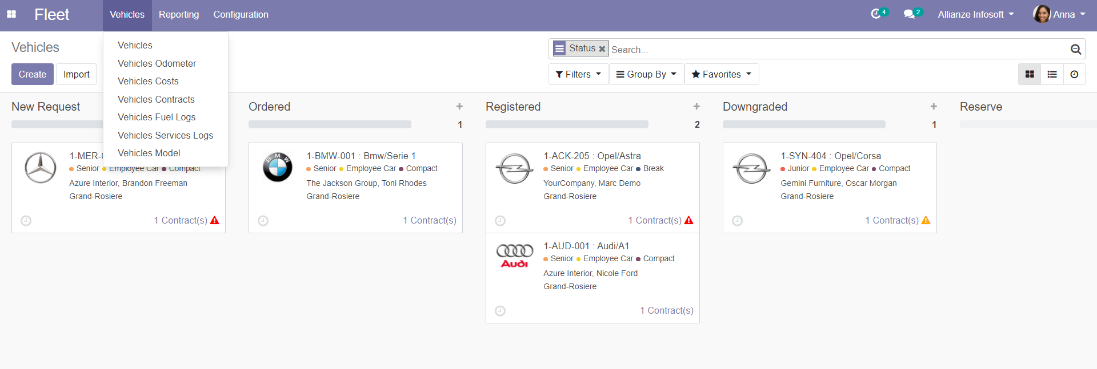The width and height of the screenshot is (1097, 369).
Task: Click the Downgraded column progress bar
Action: click(804, 124)
